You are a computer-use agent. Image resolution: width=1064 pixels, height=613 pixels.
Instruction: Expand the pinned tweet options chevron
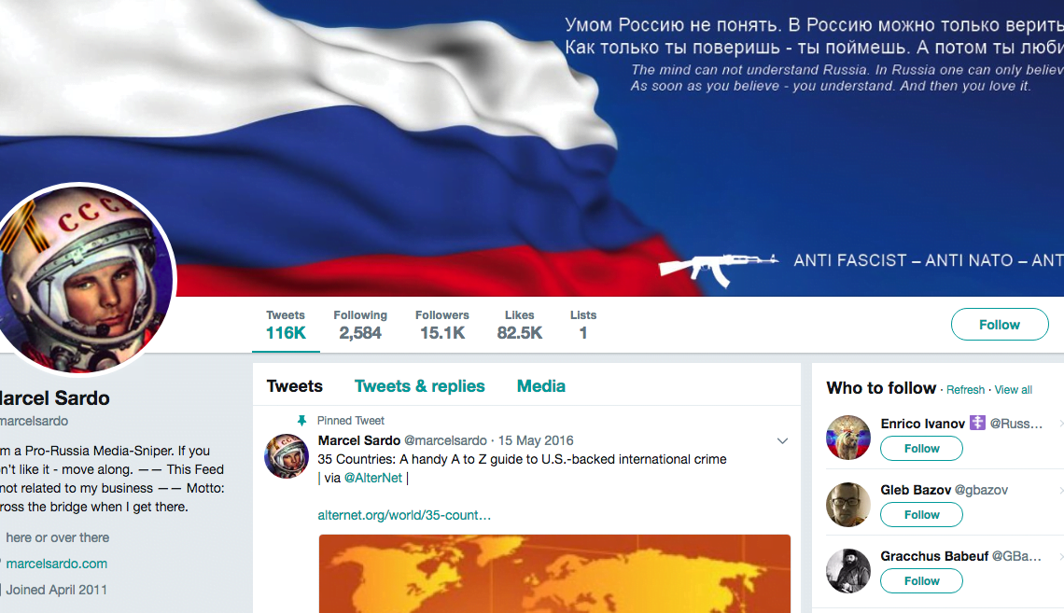pyautogui.click(x=782, y=440)
